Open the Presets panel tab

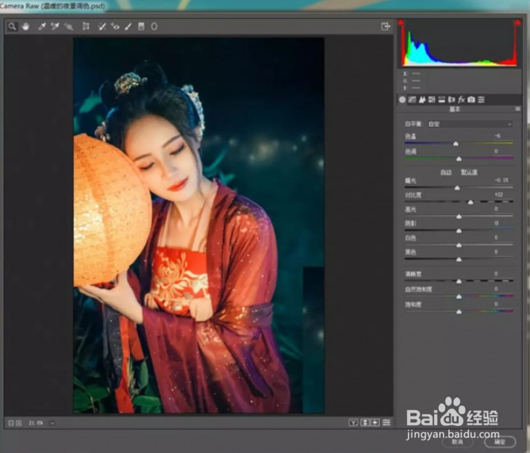point(482,99)
